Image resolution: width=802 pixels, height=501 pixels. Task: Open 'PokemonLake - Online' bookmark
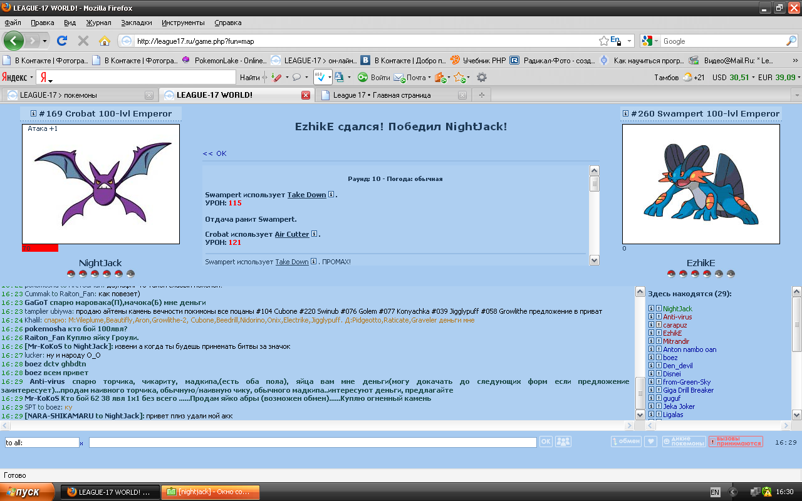click(224, 61)
